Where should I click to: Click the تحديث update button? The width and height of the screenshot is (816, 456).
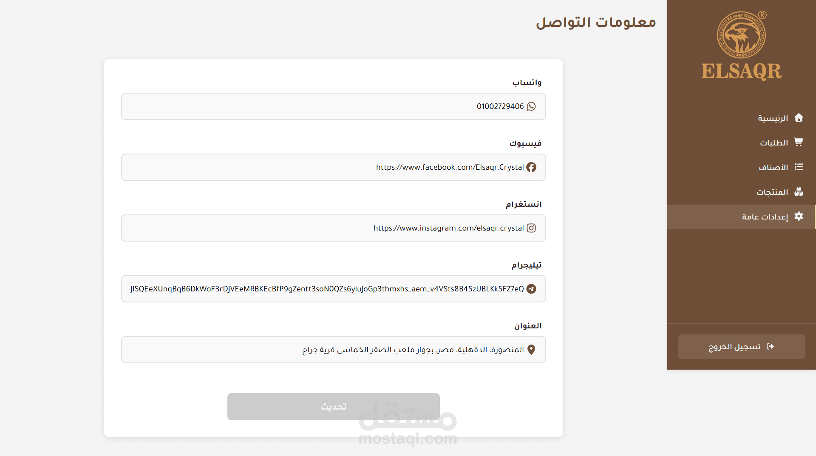pos(334,407)
